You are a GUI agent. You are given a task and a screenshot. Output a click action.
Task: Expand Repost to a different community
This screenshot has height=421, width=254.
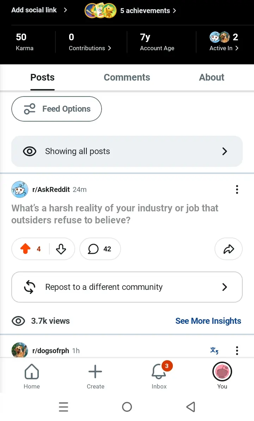pos(127,287)
